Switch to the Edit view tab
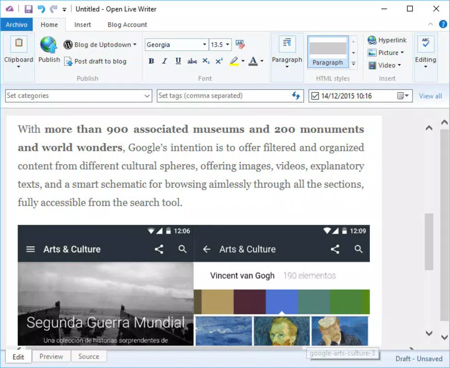Viewport: 450px width, 368px height. (x=18, y=357)
